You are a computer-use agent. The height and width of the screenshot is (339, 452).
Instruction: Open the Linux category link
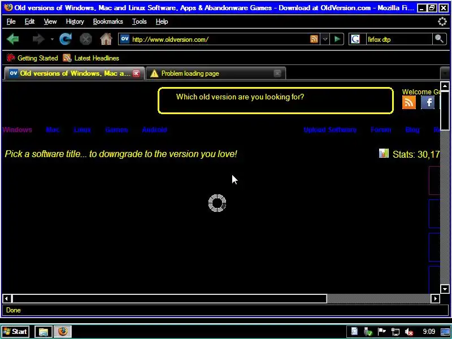[82, 130]
